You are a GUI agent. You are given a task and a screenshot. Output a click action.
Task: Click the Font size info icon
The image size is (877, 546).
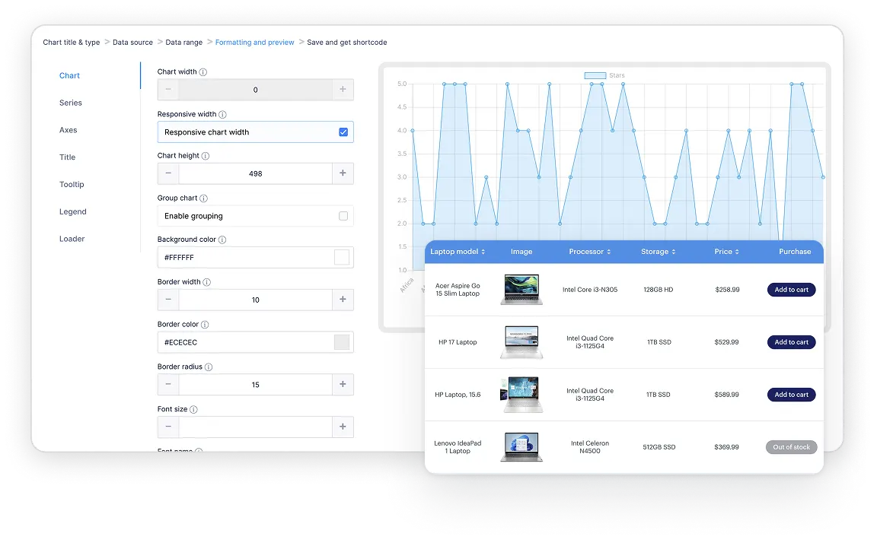pos(193,410)
